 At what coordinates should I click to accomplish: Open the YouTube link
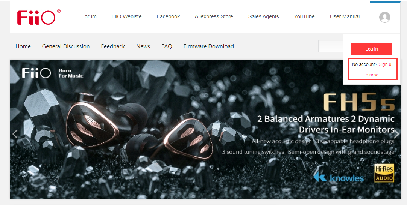click(304, 17)
